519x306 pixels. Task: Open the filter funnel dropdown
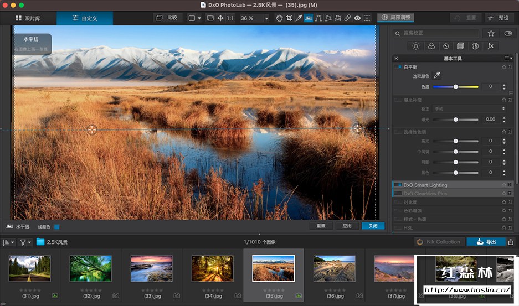click(25, 242)
